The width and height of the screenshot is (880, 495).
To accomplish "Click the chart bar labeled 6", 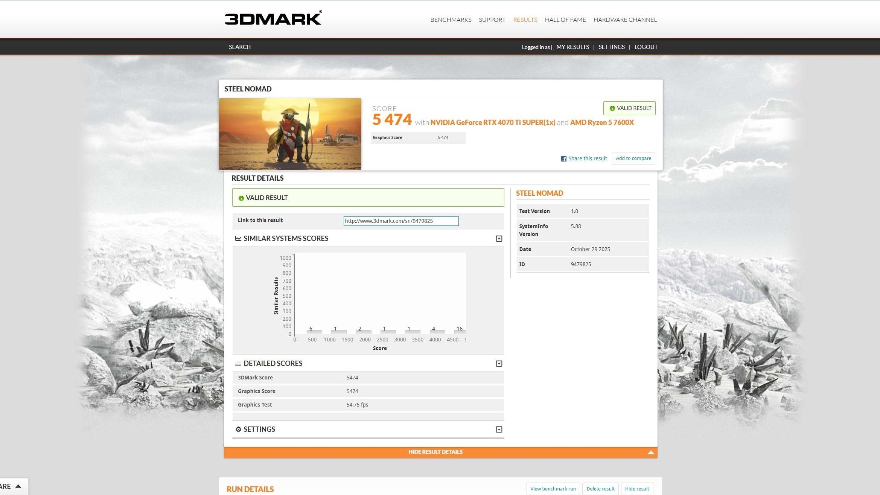I will (x=314, y=332).
